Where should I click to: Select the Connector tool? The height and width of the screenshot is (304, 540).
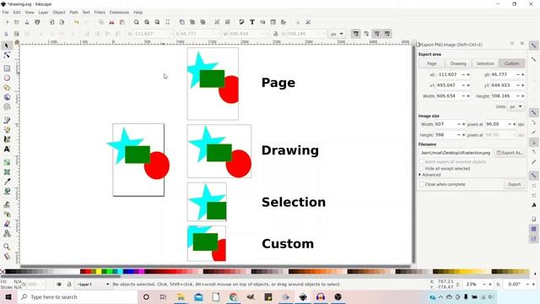pos(7,233)
